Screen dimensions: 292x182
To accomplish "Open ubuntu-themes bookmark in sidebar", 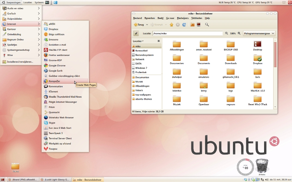I will [x=146, y=99].
